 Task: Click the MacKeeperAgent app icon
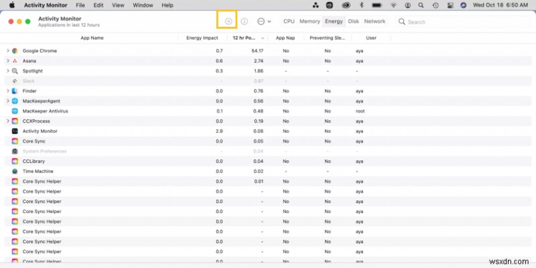click(15, 101)
